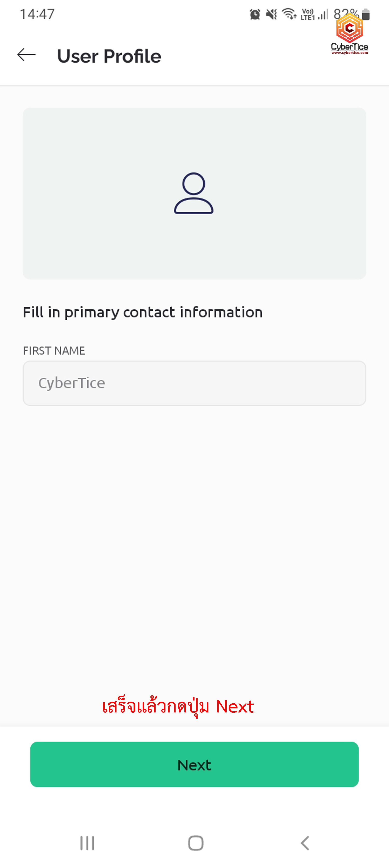Screen dimensions: 389x865
Task: Tap the alarm clock status icon
Action: point(255,15)
